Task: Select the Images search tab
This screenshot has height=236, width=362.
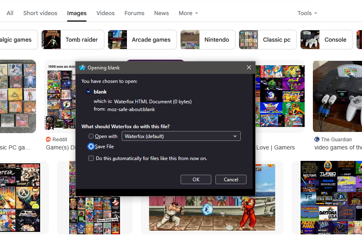Action: point(77,13)
